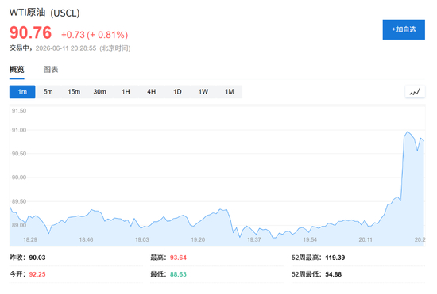Image resolution: width=437 pixels, height=294 pixels.
Task: Add WTI crude to watchlist with +加自选
Action: tap(404, 29)
